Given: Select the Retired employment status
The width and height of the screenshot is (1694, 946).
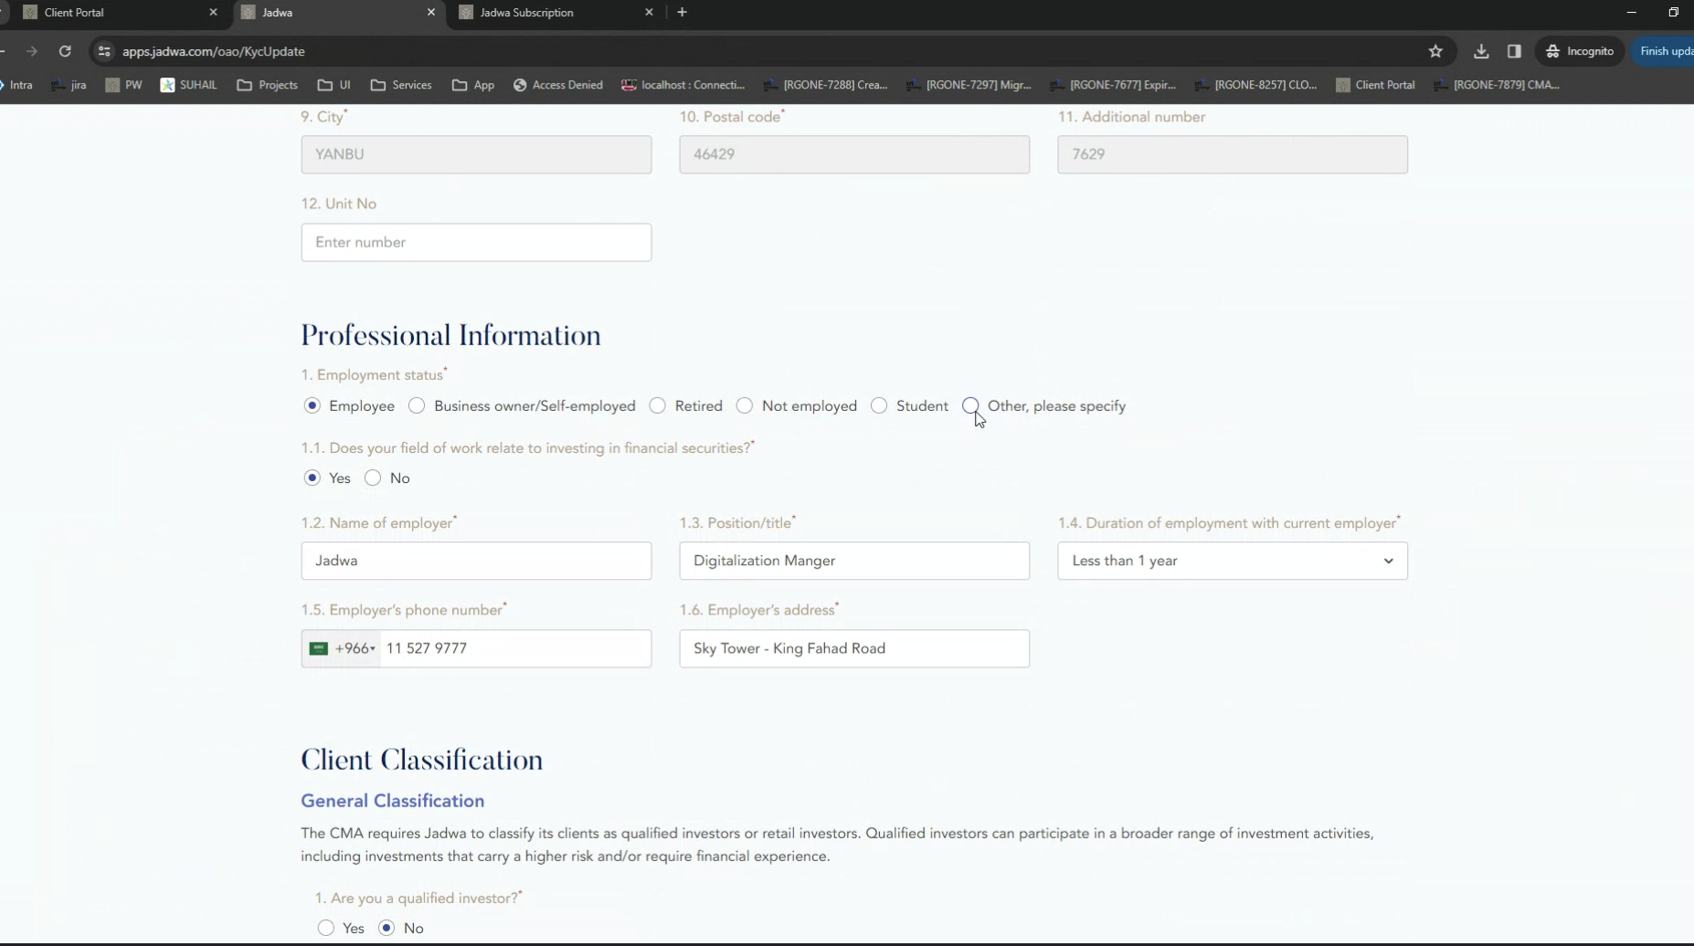Looking at the screenshot, I should 658,405.
